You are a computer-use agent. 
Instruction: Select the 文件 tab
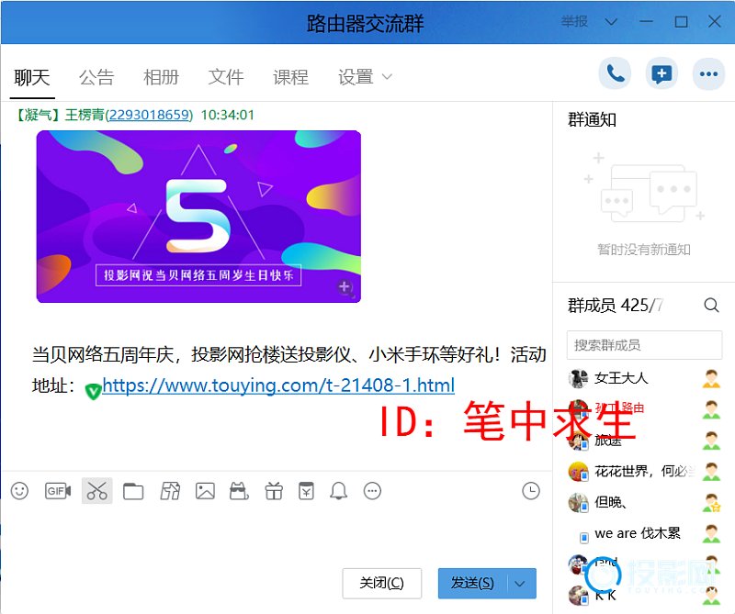click(x=226, y=77)
